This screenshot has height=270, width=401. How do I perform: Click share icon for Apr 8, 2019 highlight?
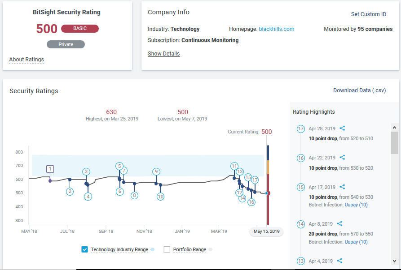[x=339, y=223]
